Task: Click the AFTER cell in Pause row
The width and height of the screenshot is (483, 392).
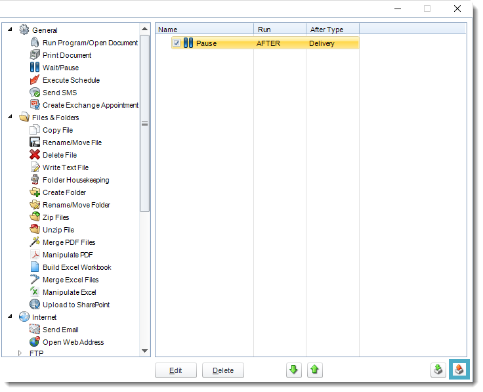Action: pos(268,43)
